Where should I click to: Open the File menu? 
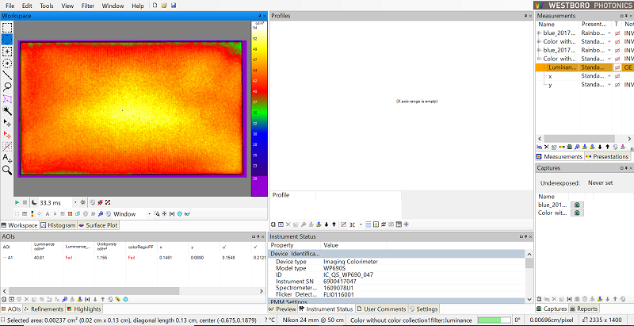[10, 6]
